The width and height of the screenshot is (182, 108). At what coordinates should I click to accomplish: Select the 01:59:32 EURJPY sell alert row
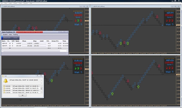tap(22, 88)
